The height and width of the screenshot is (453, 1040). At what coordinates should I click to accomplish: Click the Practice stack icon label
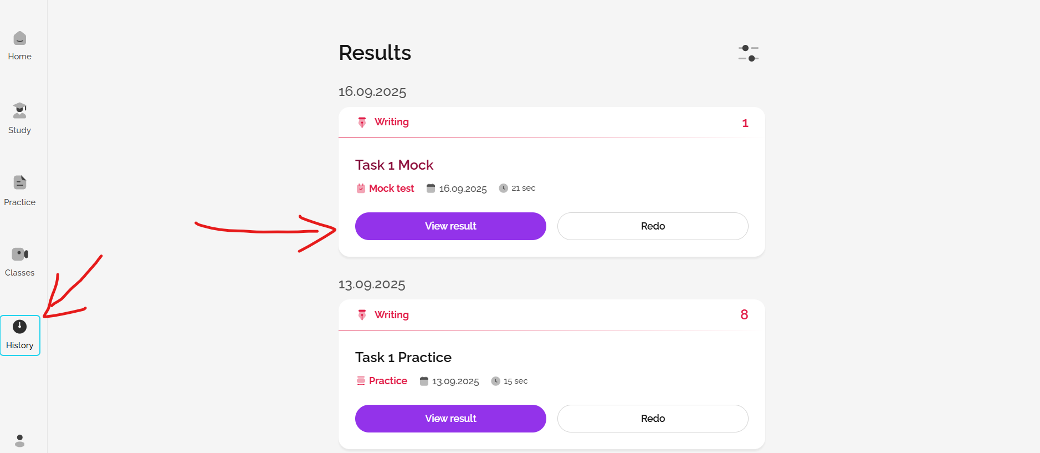[x=361, y=381]
